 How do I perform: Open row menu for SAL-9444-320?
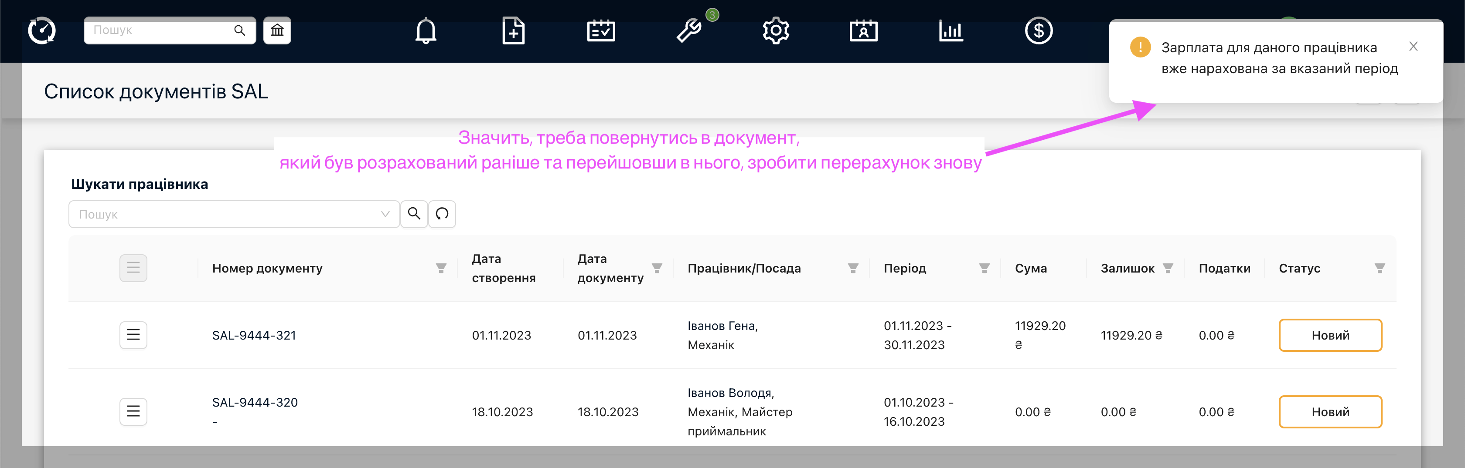[133, 412]
